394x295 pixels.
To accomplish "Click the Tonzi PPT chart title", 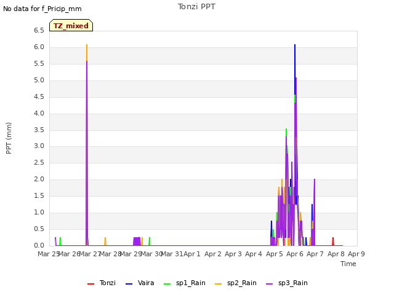I will 196,7.
